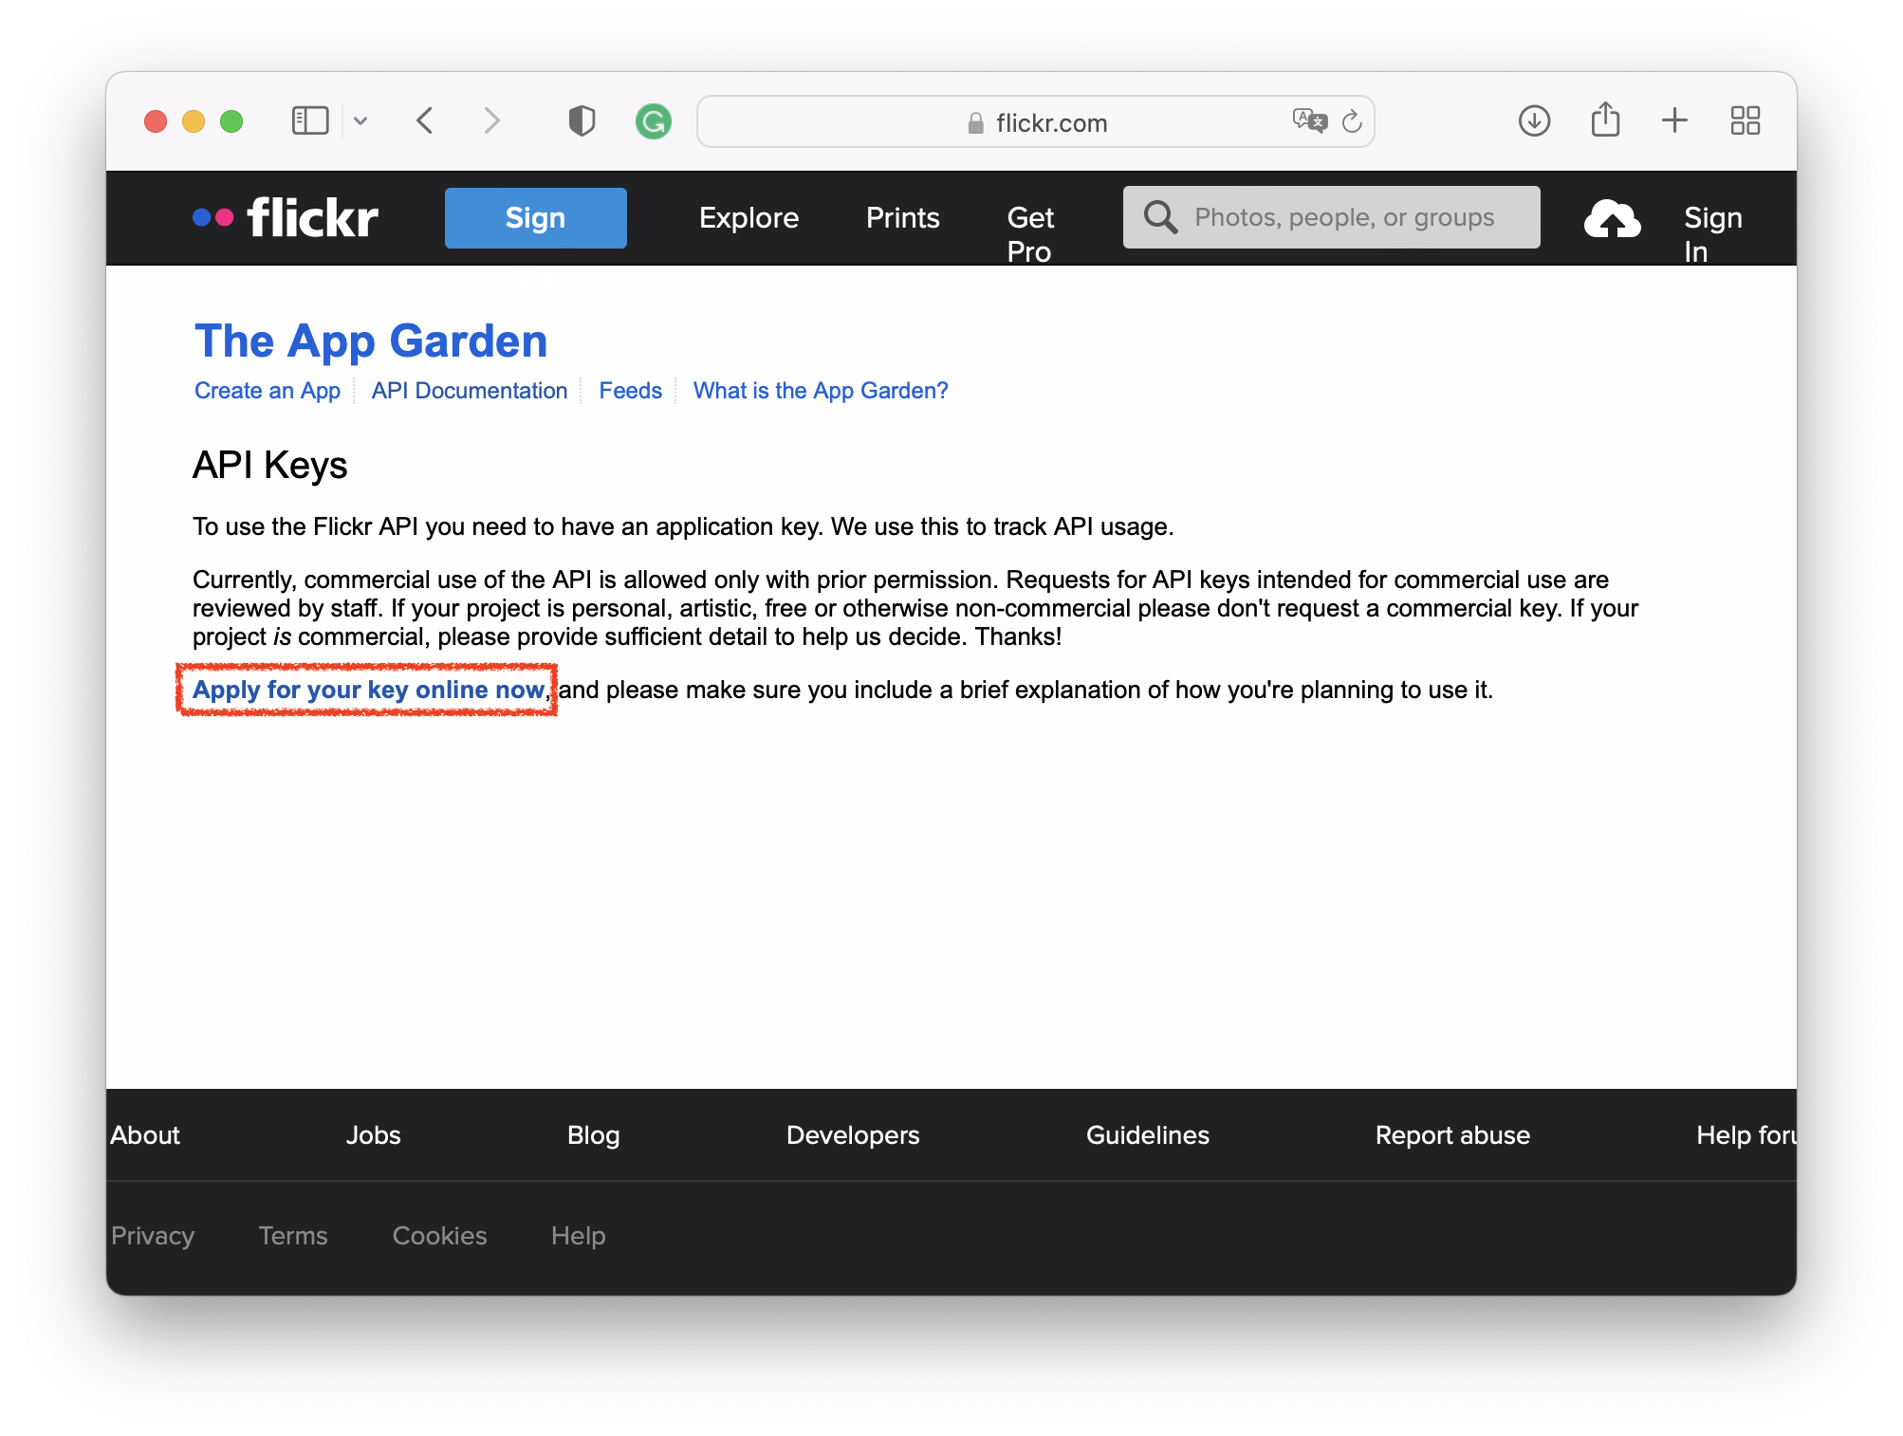
Task: Maximize the window with green button
Action: 231,121
